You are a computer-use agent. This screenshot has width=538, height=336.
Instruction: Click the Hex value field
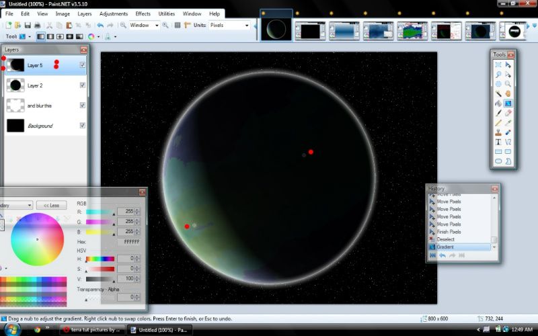128,242
